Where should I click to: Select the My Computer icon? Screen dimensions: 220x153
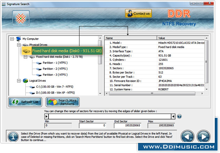18,39
